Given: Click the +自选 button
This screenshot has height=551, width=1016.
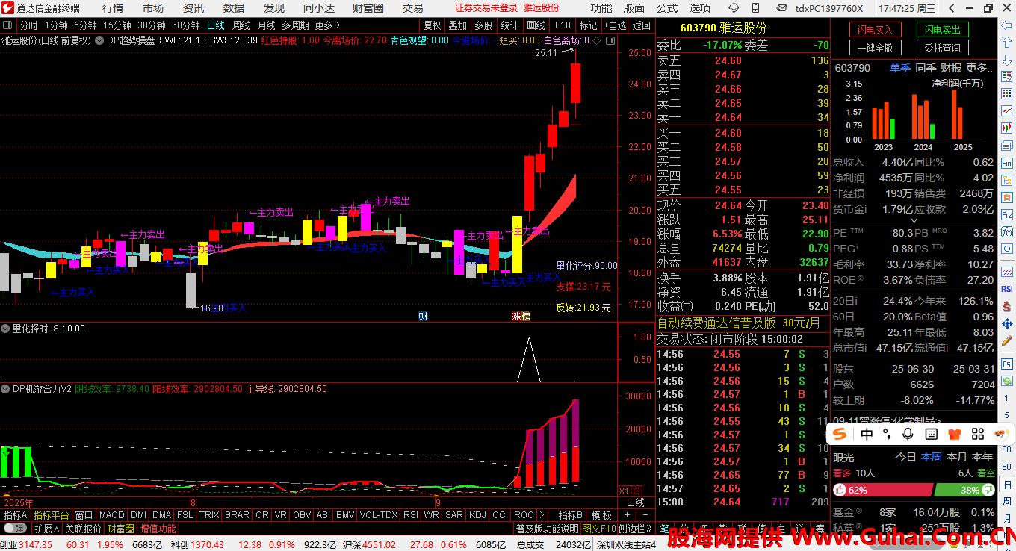Looking at the screenshot, I should (616, 25).
